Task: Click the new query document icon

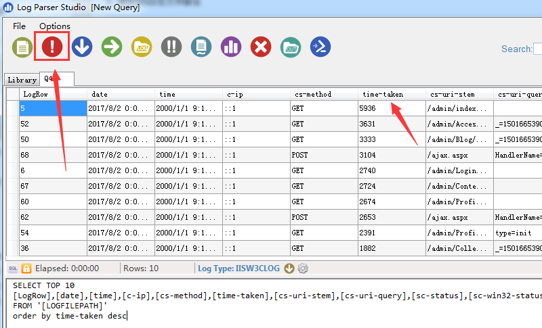Action: [23, 47]
